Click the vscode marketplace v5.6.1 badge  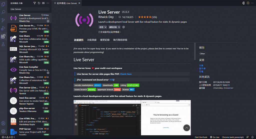(87, 85)
